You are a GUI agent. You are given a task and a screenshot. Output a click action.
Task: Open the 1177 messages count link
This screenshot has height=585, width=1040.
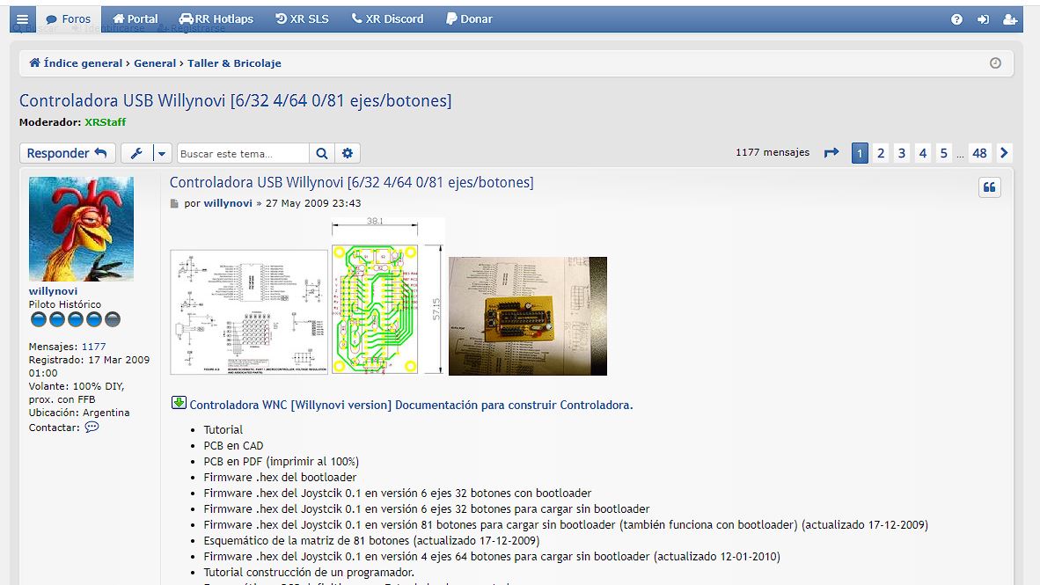point(93,347)
